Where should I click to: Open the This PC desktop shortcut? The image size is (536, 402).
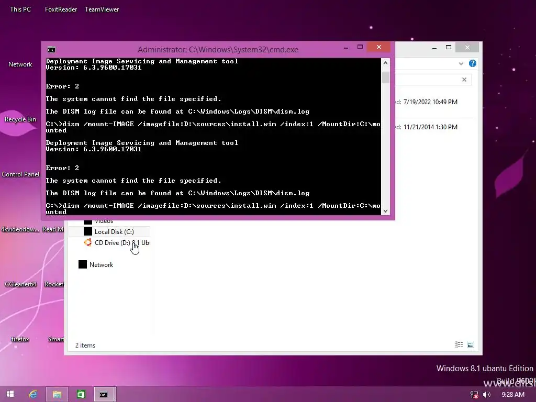tap(20, 9)
